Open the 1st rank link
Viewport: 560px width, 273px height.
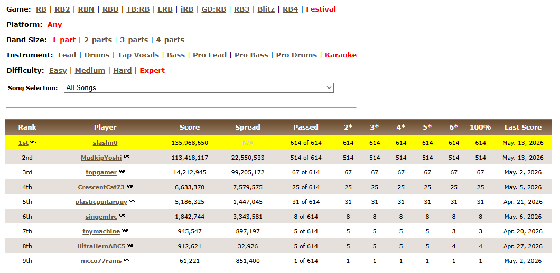[x=23, y=143]
